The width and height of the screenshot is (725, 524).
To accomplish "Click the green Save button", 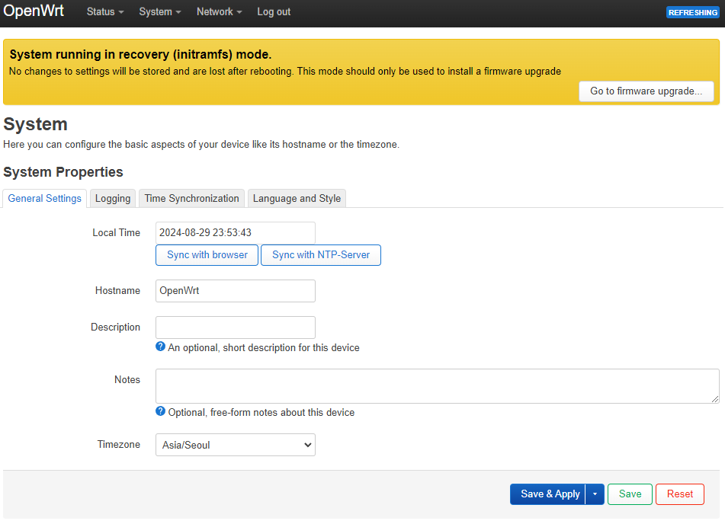I will [630, 494].
